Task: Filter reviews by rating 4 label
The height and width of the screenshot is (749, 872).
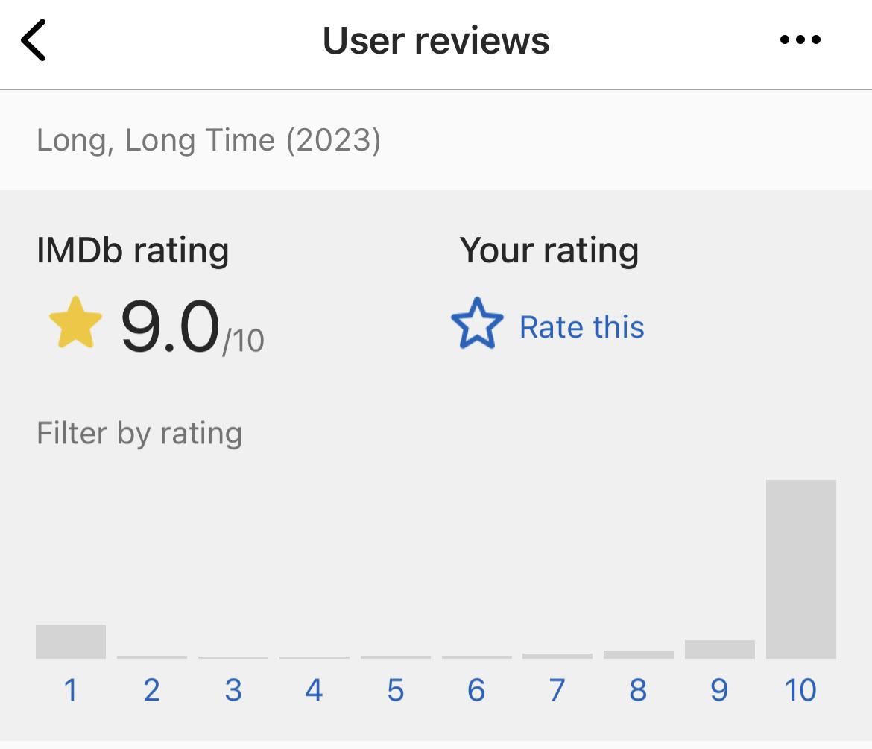Action: point(315,690)
